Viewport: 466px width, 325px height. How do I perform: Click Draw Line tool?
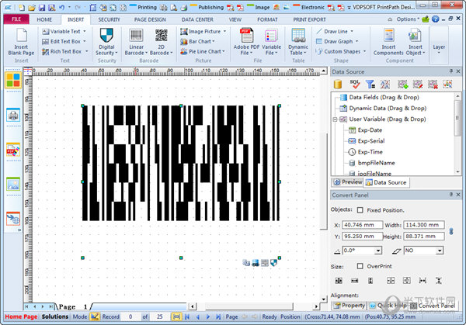(x=335, y=31)
